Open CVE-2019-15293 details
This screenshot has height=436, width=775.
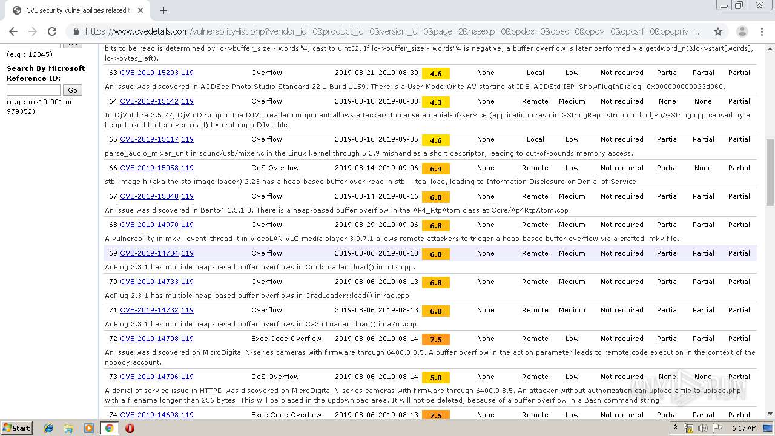click(x=149, y=73)
